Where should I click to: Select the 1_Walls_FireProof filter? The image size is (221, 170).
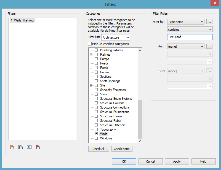pos(23,20)
